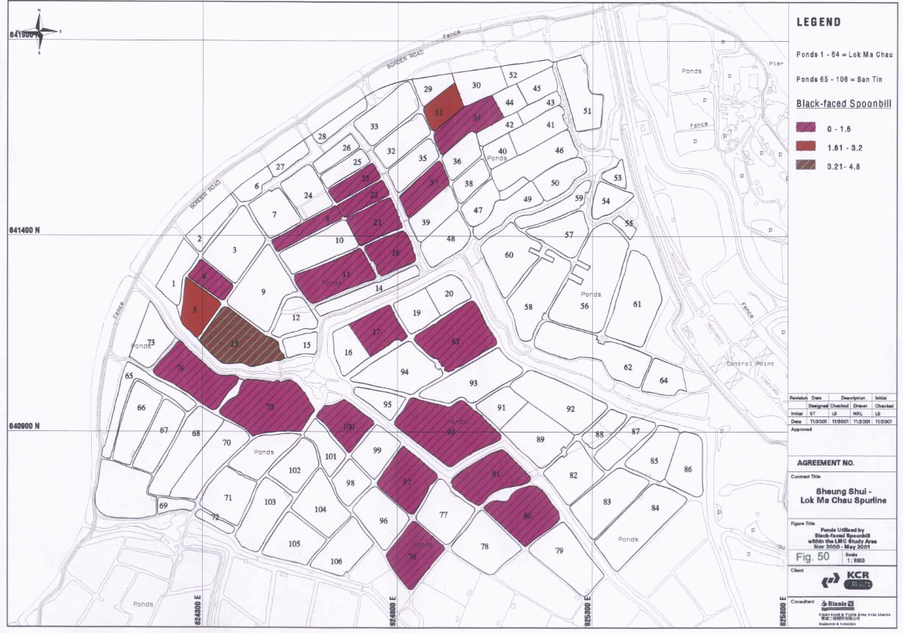The height and width of the screenshot is (633, 903).
Task: Select hatched pond 13 on the map
Action: click(x=238, y=339)
